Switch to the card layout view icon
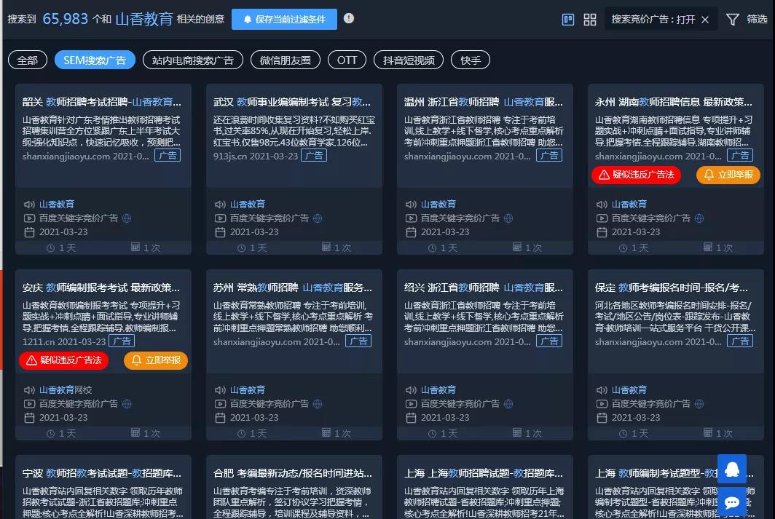The height and width of the screenshot is (519, 775). (569, 20)
